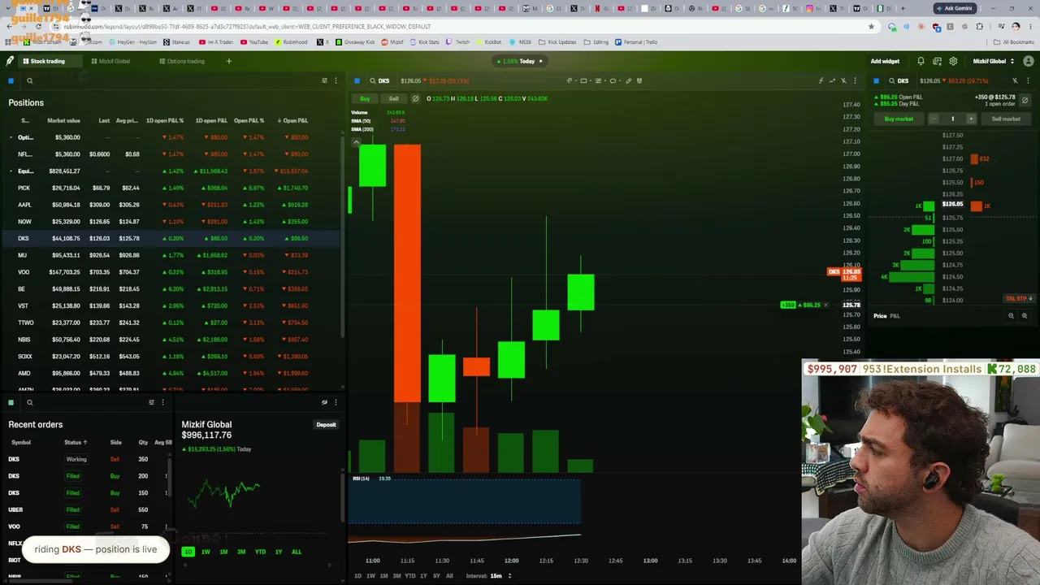Select the 1M range on portfolio chart
This screenshot has height=585, width=1040.
point(223,552)
